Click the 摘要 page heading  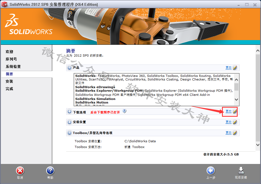click(x=71, y=51)
